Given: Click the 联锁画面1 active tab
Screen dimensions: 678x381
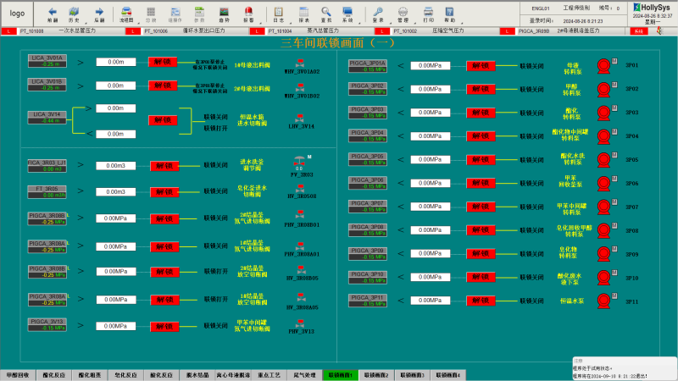Looking at the screenshot, I should [x=341, y=375].
